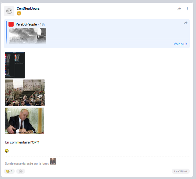The height and width of the screenshot is (179, 196).
Task: Open the small signature image thumbnail
Action: [x=53, y=161]
